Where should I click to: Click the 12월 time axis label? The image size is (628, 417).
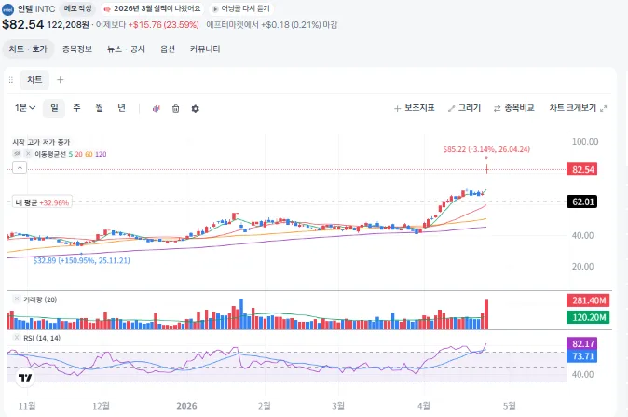tap(101, 406)
